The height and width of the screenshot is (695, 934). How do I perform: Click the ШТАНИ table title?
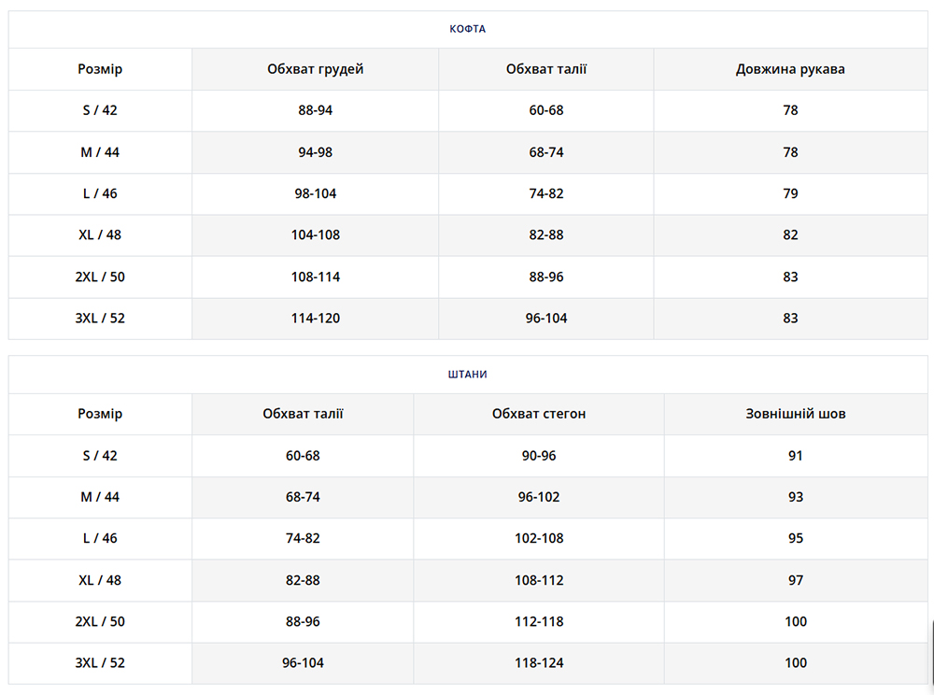[467, 375]
